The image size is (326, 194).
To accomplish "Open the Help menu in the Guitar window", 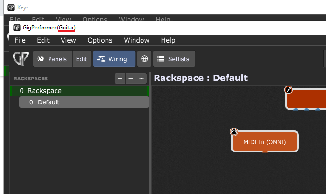I will click(168, 40).
